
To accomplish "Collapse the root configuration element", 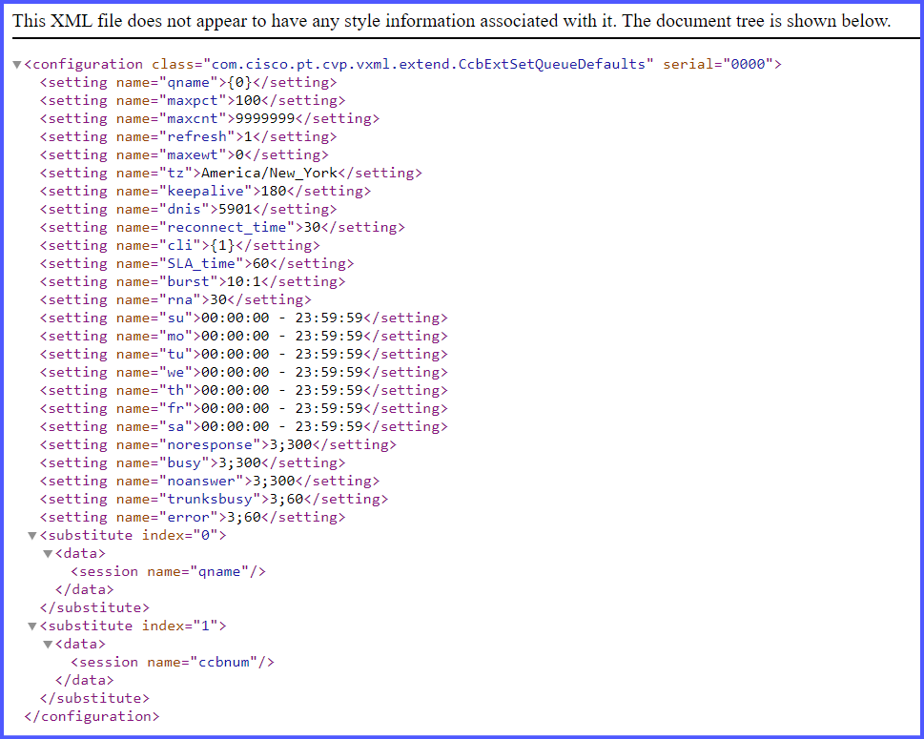I will [16, 64].
